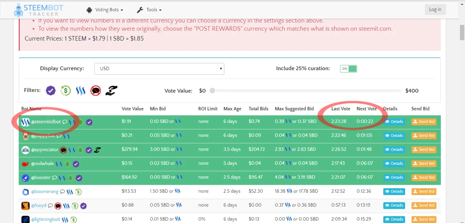Screen dimensions: 465x223
Task: Send Bid to puppybot
Action: [424, 135]
